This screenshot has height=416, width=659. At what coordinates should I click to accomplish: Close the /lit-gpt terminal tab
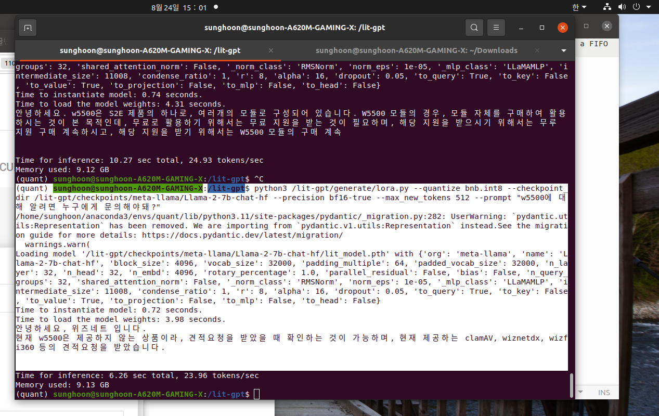click(x=271, y=50)
